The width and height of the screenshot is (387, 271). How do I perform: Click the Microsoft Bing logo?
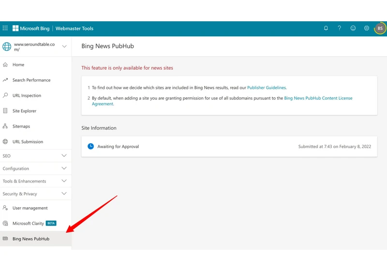(31, 29)
